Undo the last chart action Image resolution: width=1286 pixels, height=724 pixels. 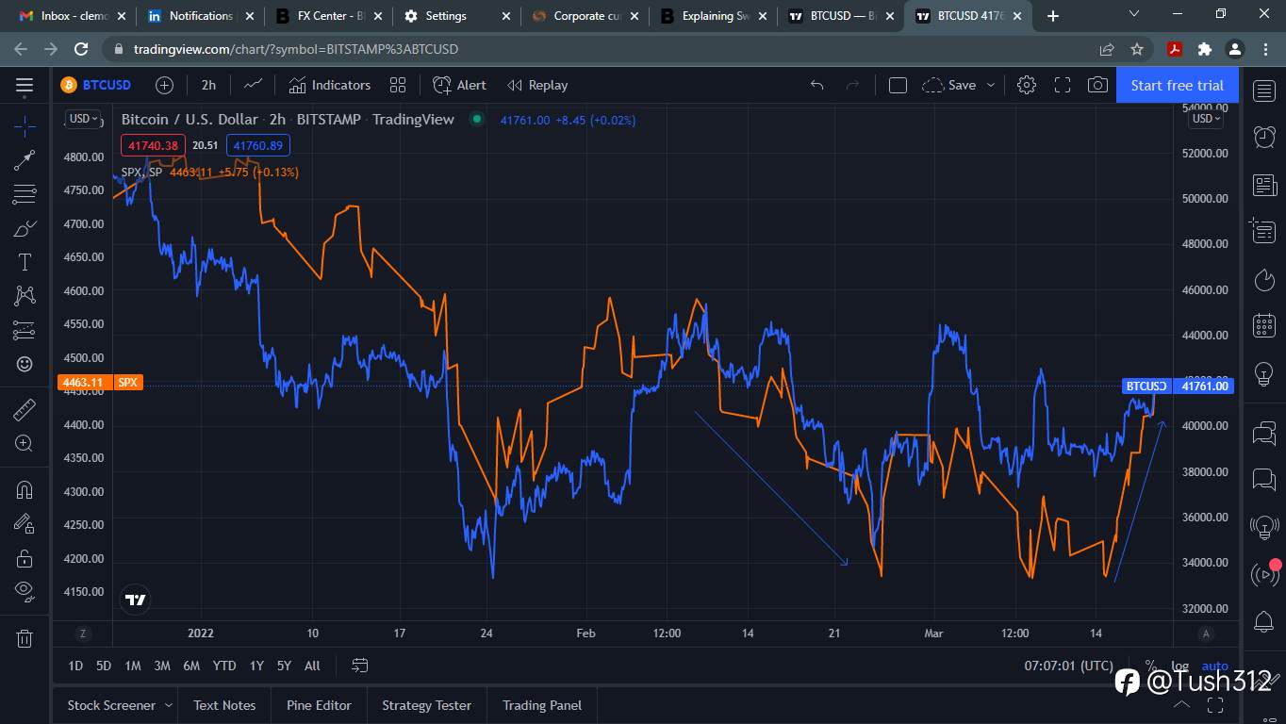click(816, 85)
